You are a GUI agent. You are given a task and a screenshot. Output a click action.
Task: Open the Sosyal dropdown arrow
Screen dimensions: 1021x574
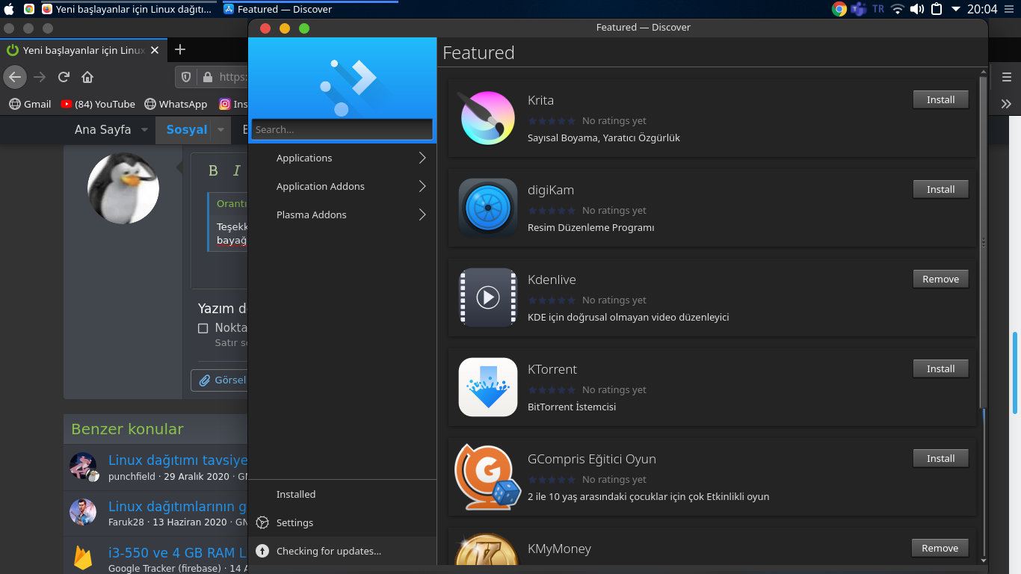pos(220,130)
